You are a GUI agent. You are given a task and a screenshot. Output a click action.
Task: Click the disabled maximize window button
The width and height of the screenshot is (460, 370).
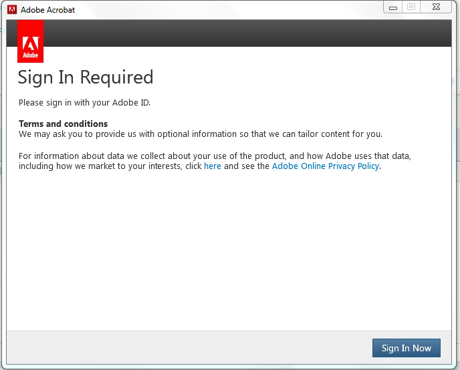[x=411, y=7]
